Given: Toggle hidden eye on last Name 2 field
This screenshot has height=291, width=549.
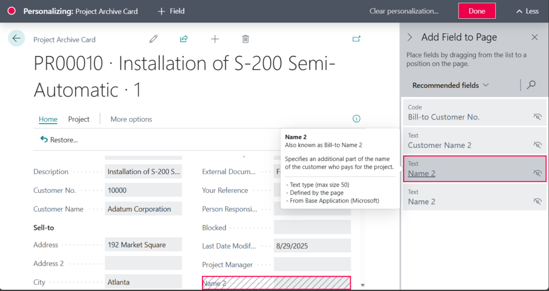Looking at the screenshot, I should [x=537, y=202].
